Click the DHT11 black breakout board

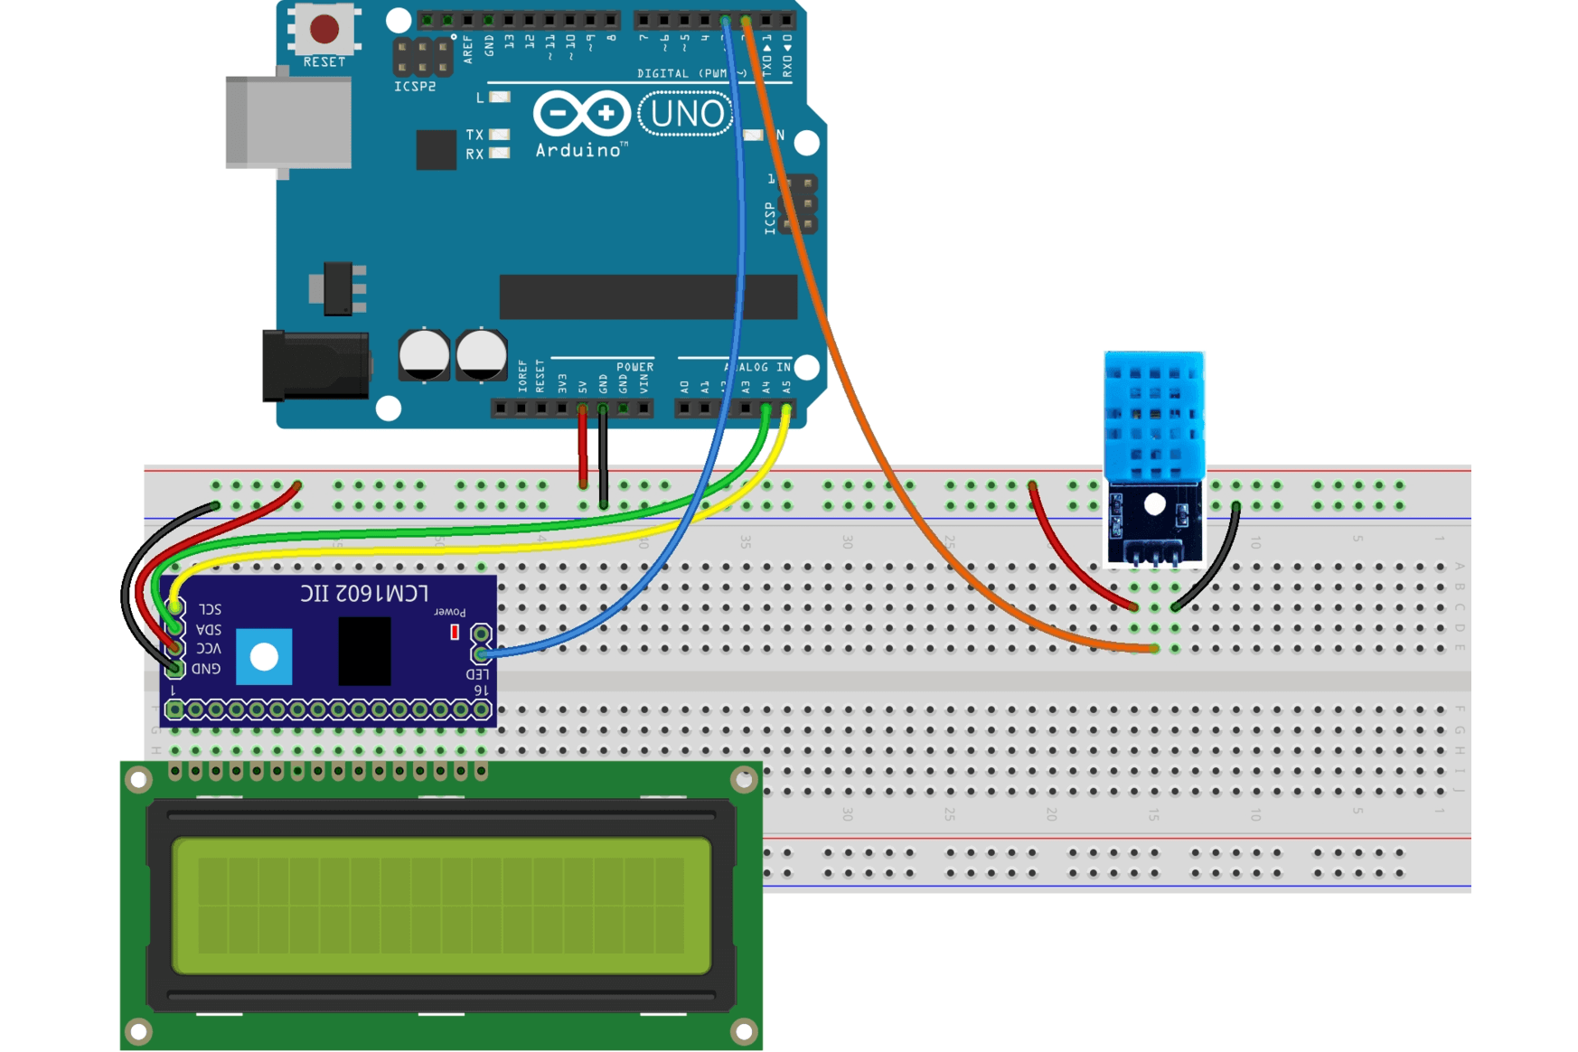click(x=1155, y=521)
